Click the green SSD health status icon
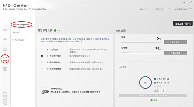 pos(151,100)
